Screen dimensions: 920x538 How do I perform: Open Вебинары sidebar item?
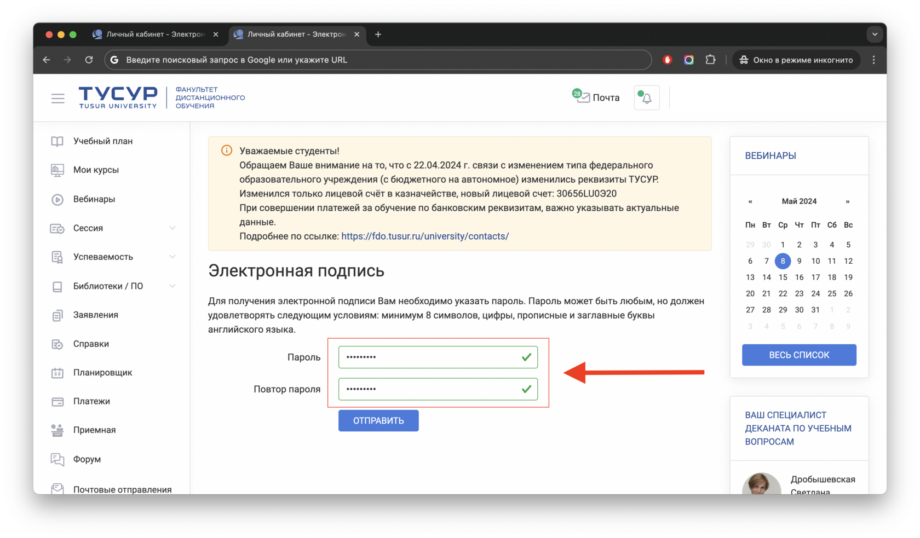pos(94,199)
